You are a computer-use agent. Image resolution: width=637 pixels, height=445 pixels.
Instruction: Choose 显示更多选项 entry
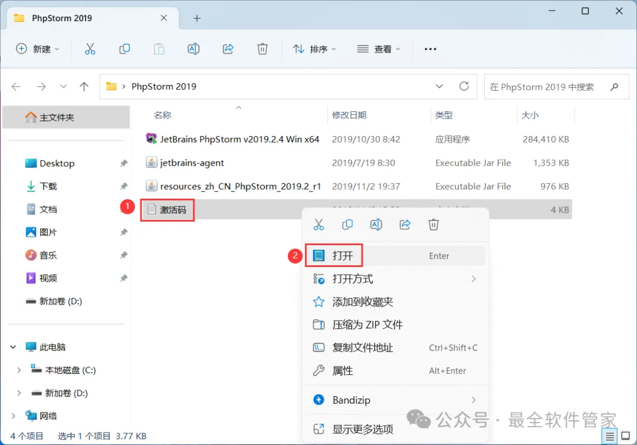point(395,429)
